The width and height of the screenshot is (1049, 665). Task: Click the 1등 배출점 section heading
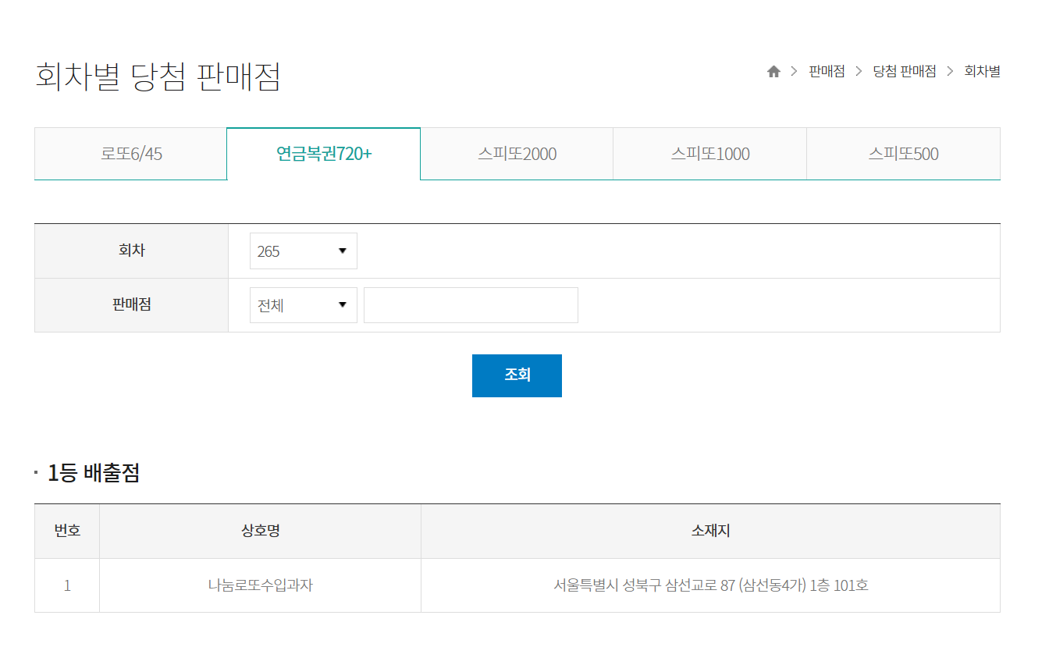94,473
